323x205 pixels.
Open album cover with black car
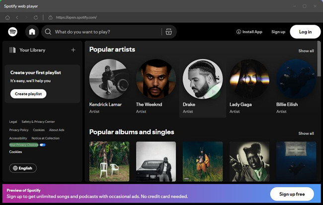coord(156,161)
